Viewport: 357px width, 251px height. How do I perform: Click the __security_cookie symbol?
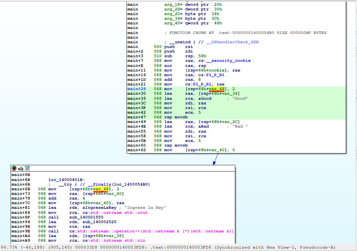pyautogui.click(x=231, y=61)
